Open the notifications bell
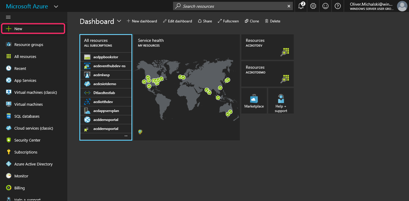Screen dimensions: 409x201 301,6
